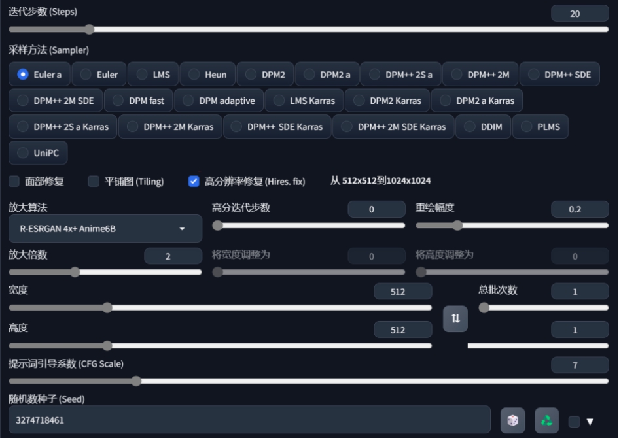Click the 迭代步数 (Steps) slider

pos(309,29)
